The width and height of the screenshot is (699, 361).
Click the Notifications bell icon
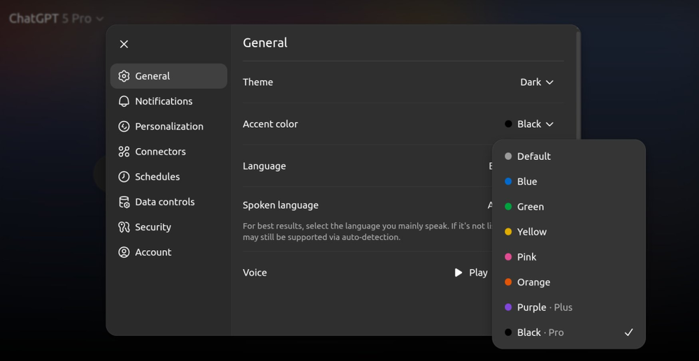tap(124, 101)
